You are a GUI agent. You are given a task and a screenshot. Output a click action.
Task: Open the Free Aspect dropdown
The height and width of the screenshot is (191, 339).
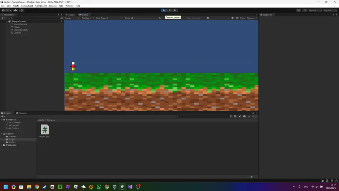click(109, 18)
